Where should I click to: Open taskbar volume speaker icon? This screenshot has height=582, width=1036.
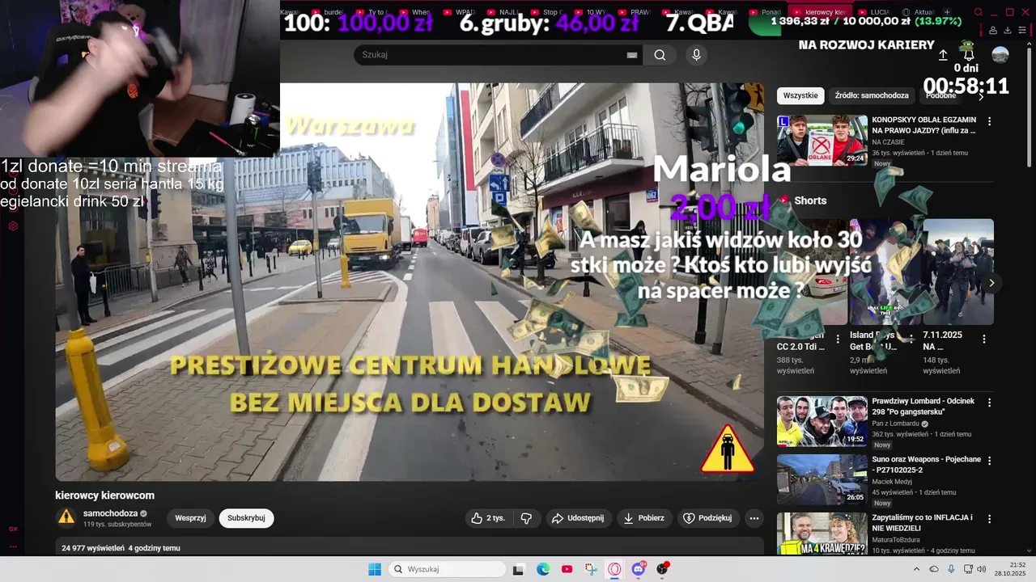point(981,569)
